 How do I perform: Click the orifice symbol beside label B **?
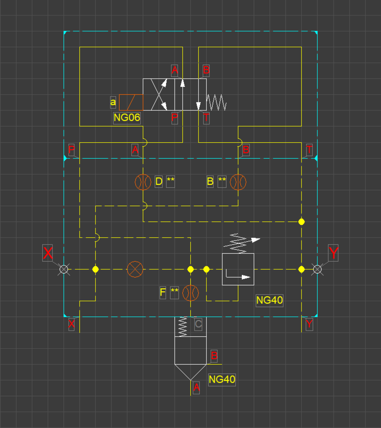[x=238, y=182]
